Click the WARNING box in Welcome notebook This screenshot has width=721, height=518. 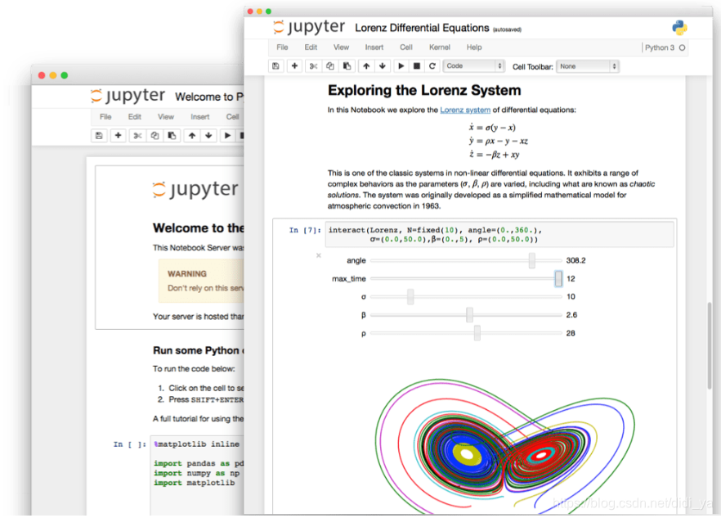(201, 281)
